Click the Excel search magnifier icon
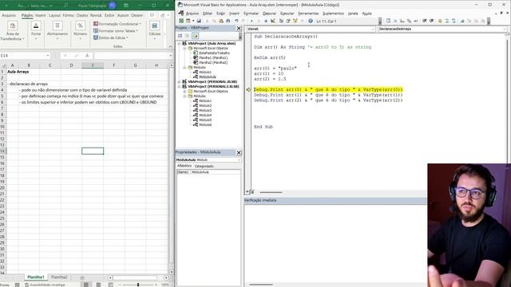Viewport: 511px width, 287px height. [66, 6]
